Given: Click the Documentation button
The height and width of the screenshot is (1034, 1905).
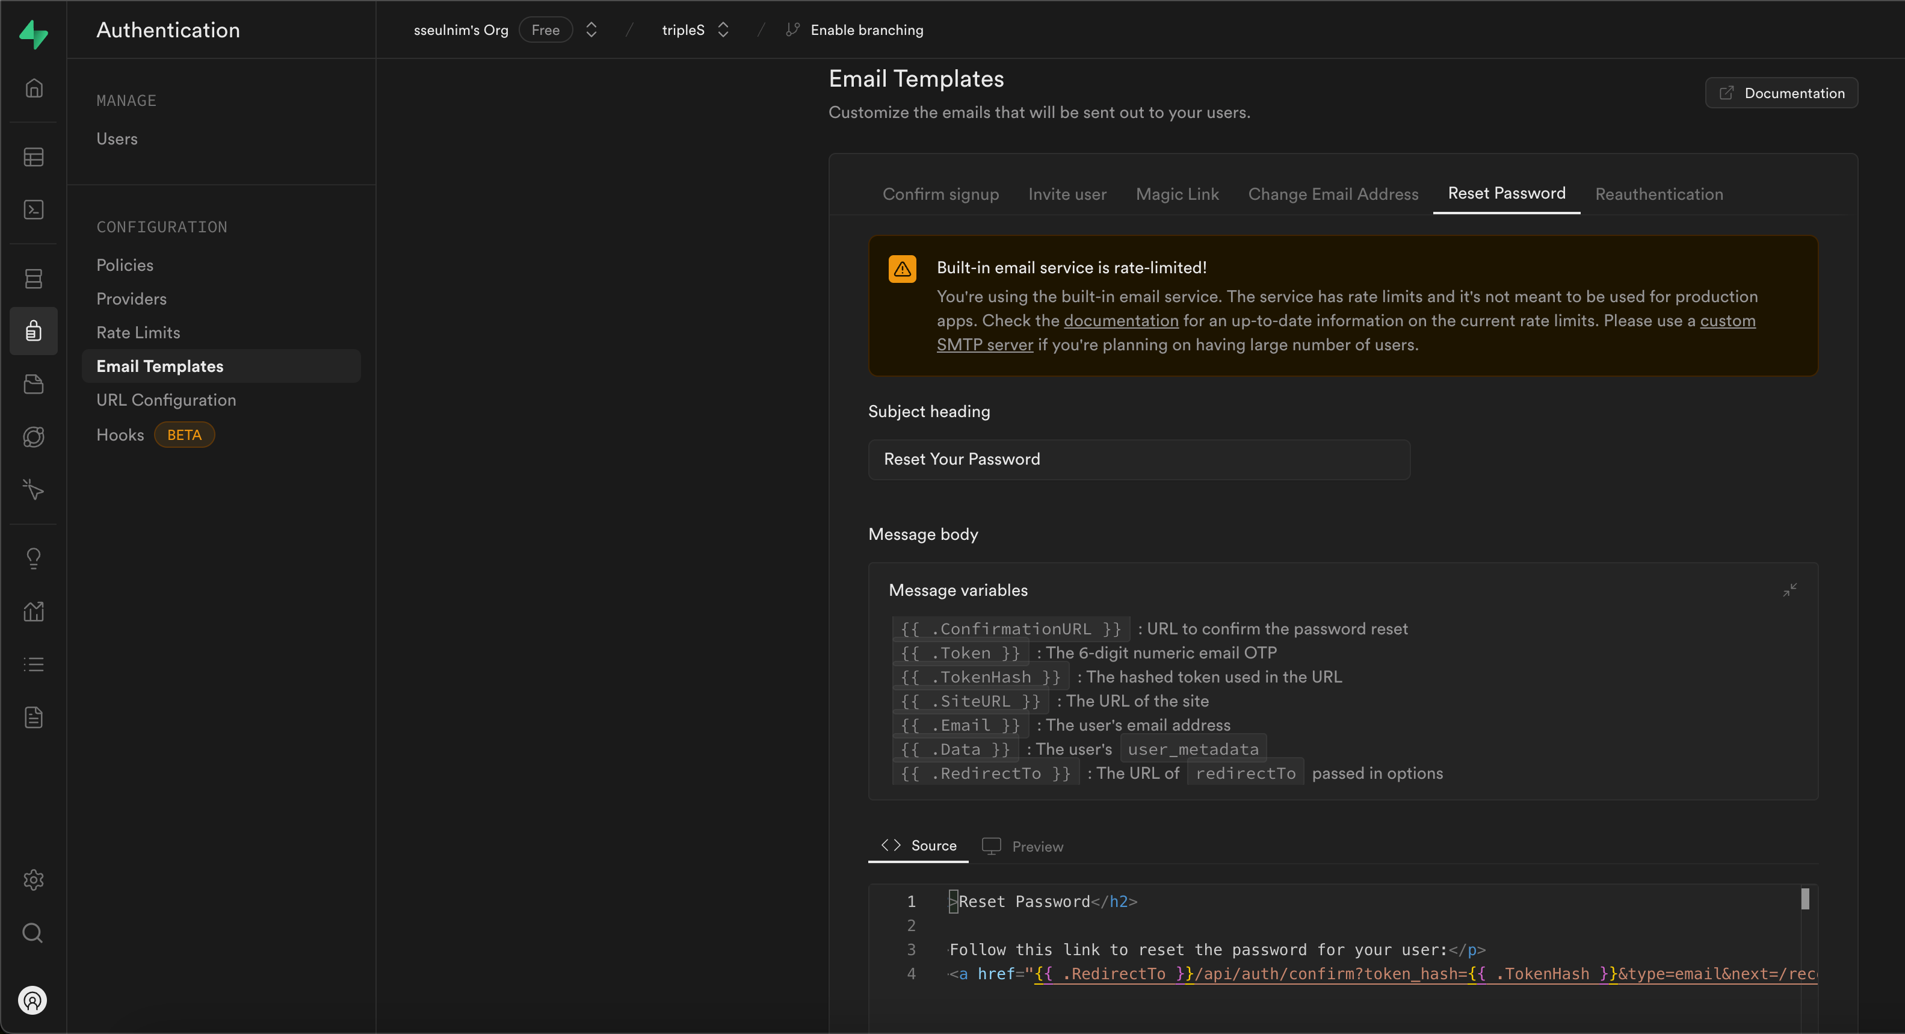Looking at the screenshot, I should pos(1781,93).
